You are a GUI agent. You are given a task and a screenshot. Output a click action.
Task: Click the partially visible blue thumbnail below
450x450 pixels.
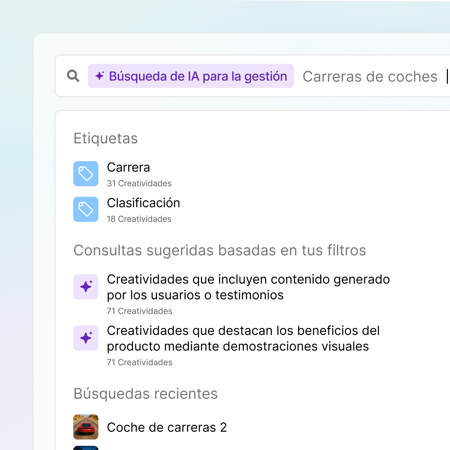point(85,448)
